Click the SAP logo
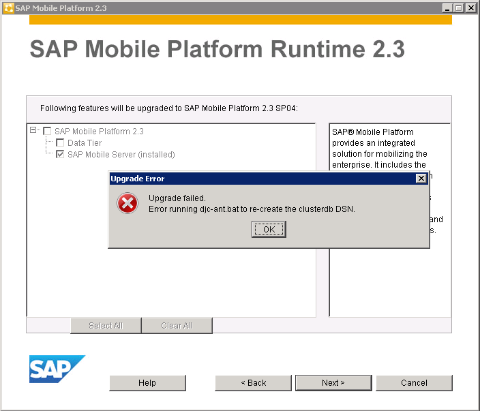Viewport: 480px width, 411px height. (57, 369)
